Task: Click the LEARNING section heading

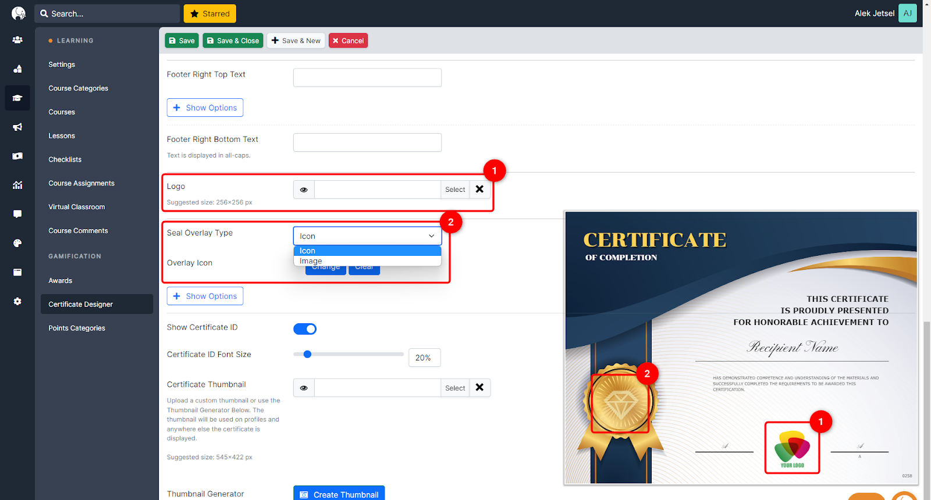Action: [x=75, y=41]
